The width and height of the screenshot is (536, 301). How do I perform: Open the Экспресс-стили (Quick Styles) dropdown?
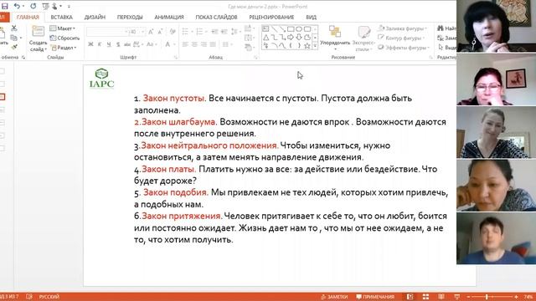point(363,38)
